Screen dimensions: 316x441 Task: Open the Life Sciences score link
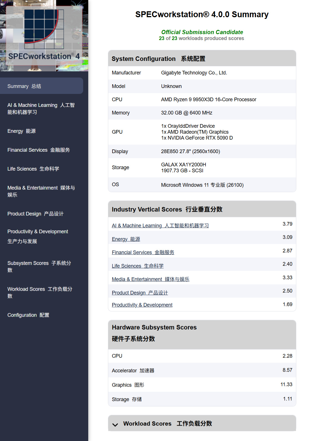pos(138,266)
